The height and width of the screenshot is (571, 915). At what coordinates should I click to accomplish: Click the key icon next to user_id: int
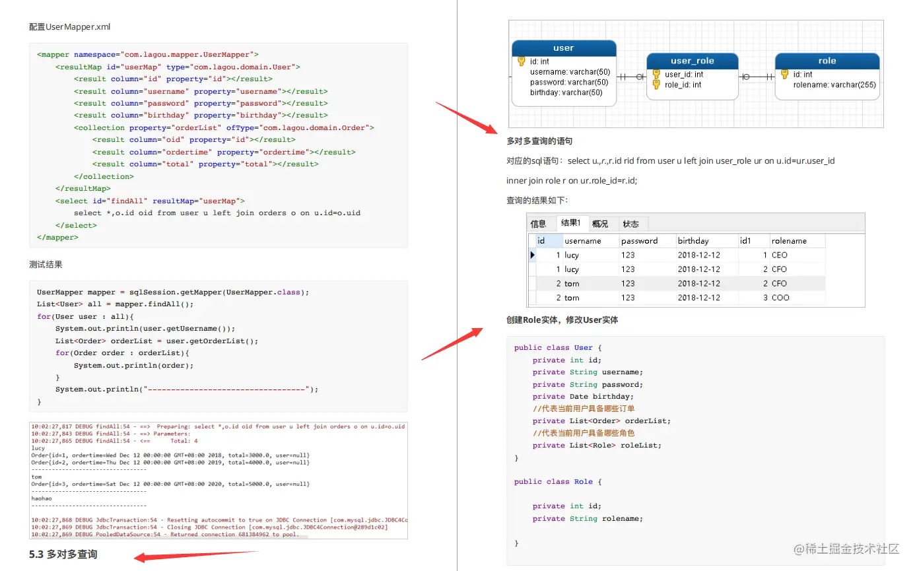(656, 75)
